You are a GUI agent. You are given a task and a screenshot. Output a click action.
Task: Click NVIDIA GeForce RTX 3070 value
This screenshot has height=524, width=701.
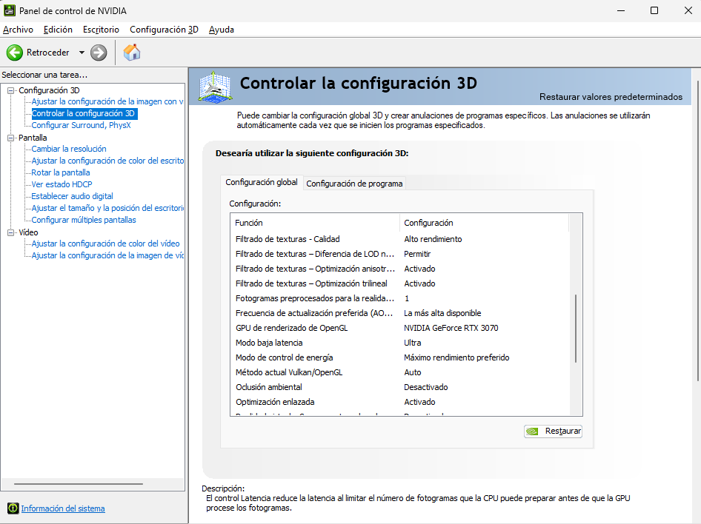pos(451,328)
